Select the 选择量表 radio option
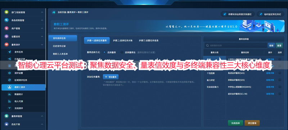The height and width of the screenshot is (130, 288). pos(104,52)
